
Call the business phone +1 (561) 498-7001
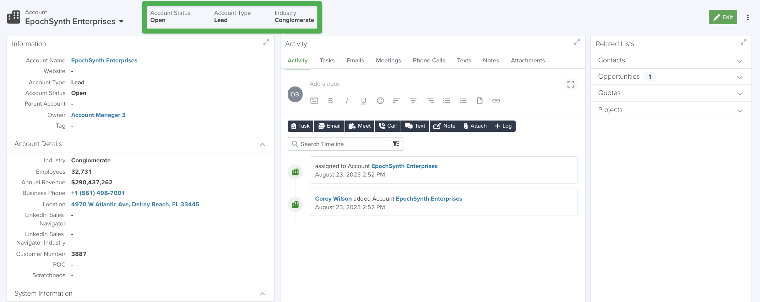98,193
